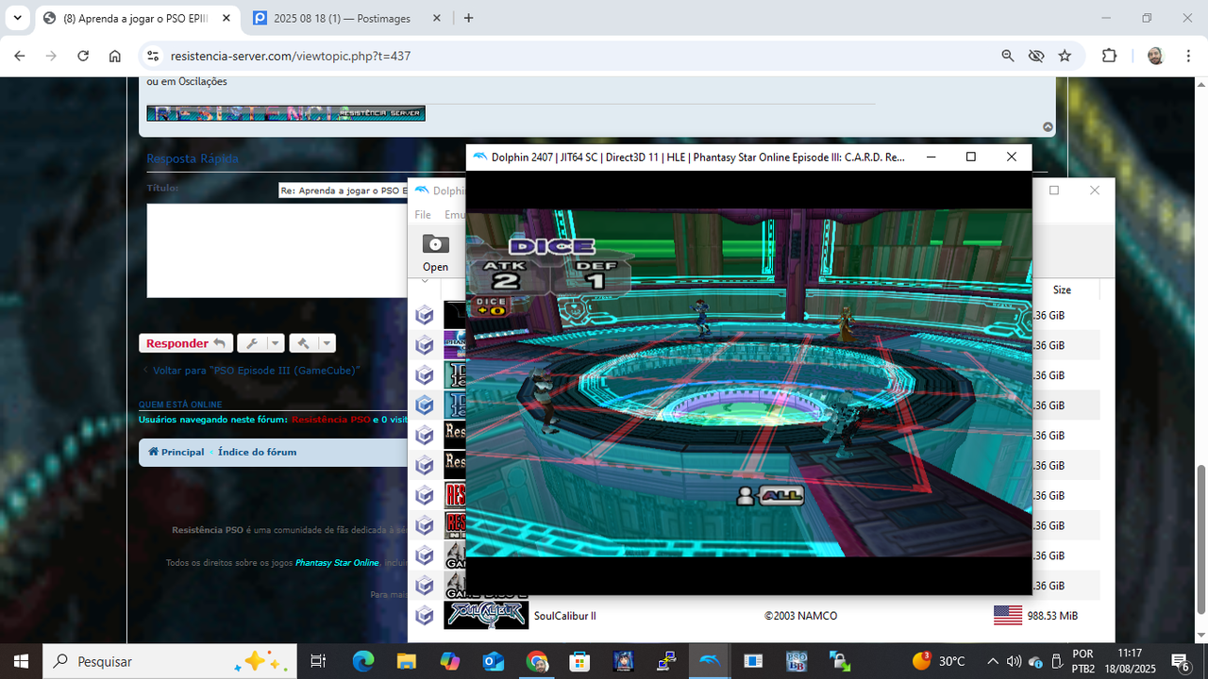This screenshot has height=679, width=1208.
Task: Click the Dolphin icon in the taskbar
Action: [710, 661]
